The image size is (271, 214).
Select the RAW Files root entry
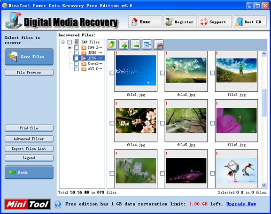pyautogui.click(x=90, y=42)
